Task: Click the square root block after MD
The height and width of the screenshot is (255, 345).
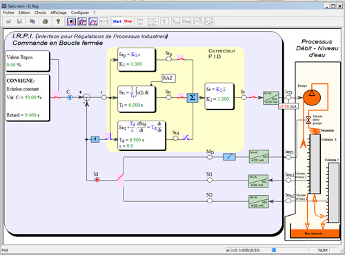Action: tap(229, 157)
